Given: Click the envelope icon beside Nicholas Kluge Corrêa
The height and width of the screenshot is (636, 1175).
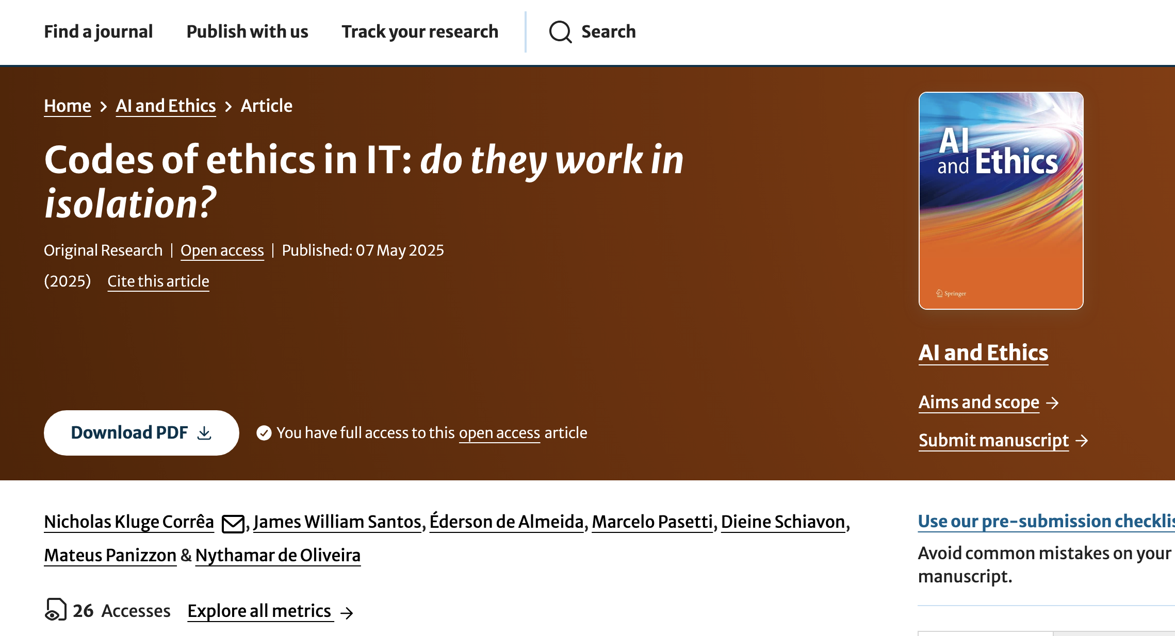Looking at the screenshot, I should [x=233, y=524].
